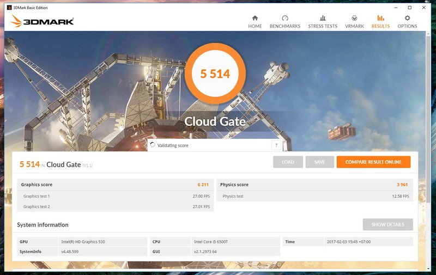The image size is (436, 275).
Task: Click the Validating score spinner
Action: point(153,145)
